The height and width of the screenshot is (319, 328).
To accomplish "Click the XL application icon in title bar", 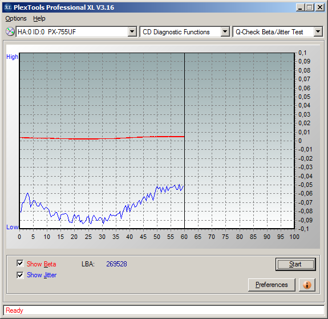I will (x=8, y=7).
